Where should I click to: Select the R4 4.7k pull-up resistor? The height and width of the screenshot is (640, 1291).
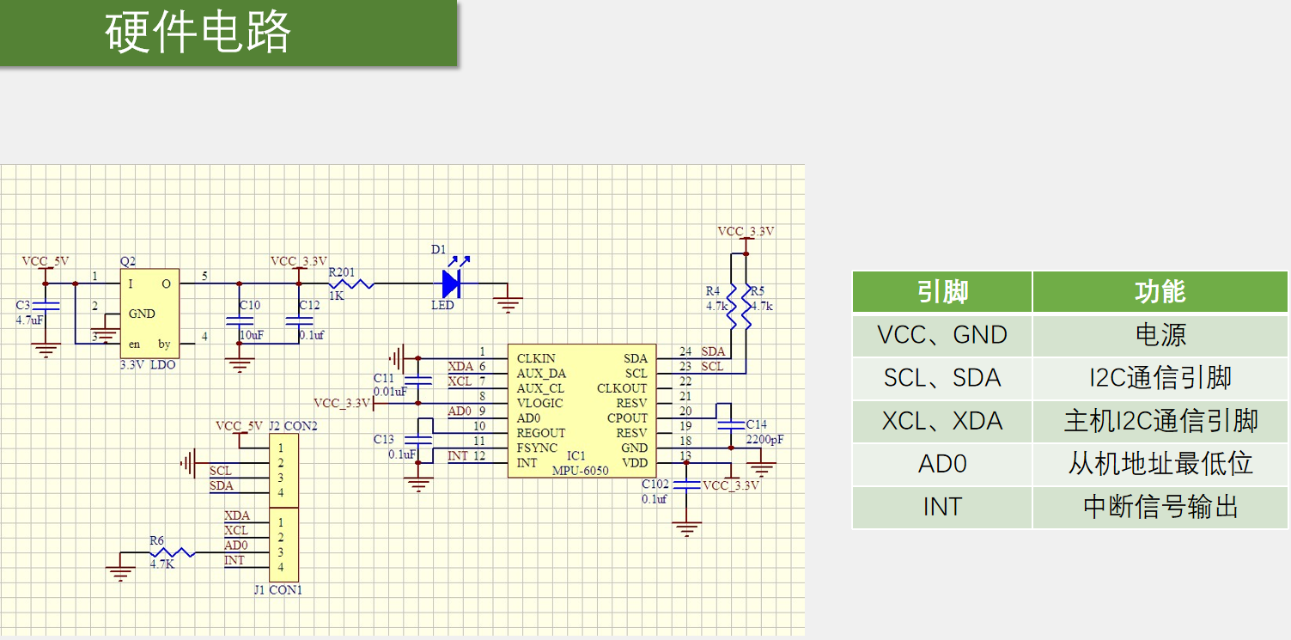pos(731,306)
